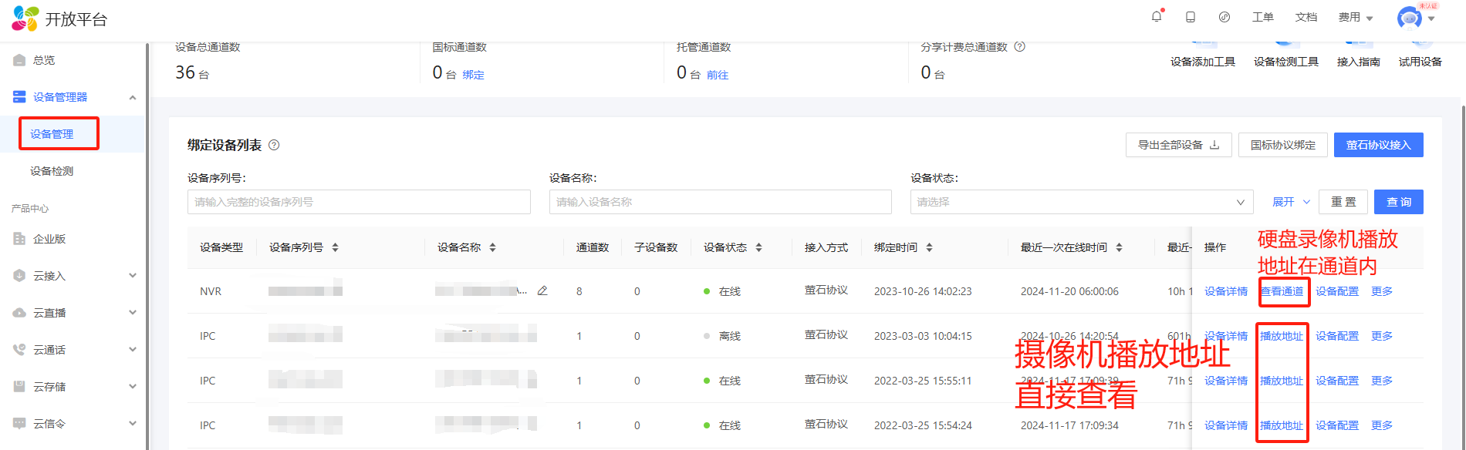Click the edit pencil beside NVR device name
Viewport: 1466px width, 450px height.
tap(542, 291)
